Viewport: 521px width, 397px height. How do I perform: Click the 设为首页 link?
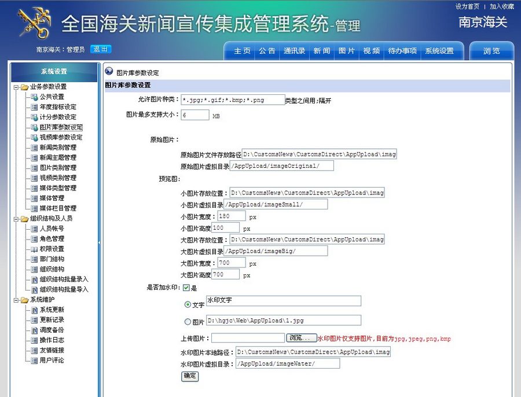pos(467,6)
